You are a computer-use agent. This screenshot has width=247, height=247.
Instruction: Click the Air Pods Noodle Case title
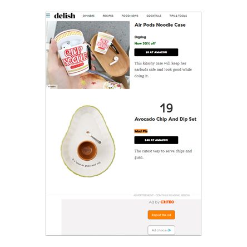click(160, 25)
